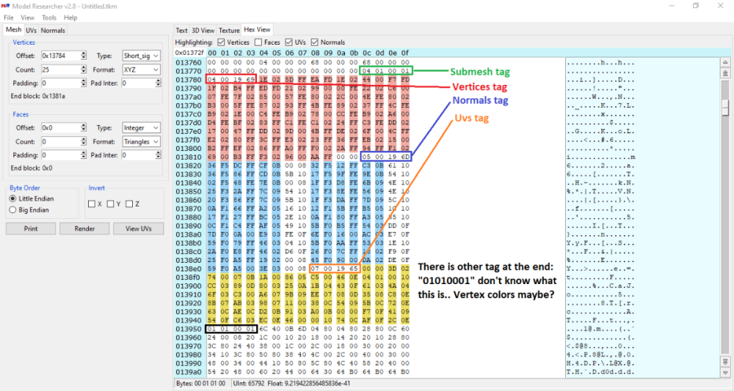Enable Invert X checkbox
Viewport: 734px width, 391px height.
click(x=92, y=204)
